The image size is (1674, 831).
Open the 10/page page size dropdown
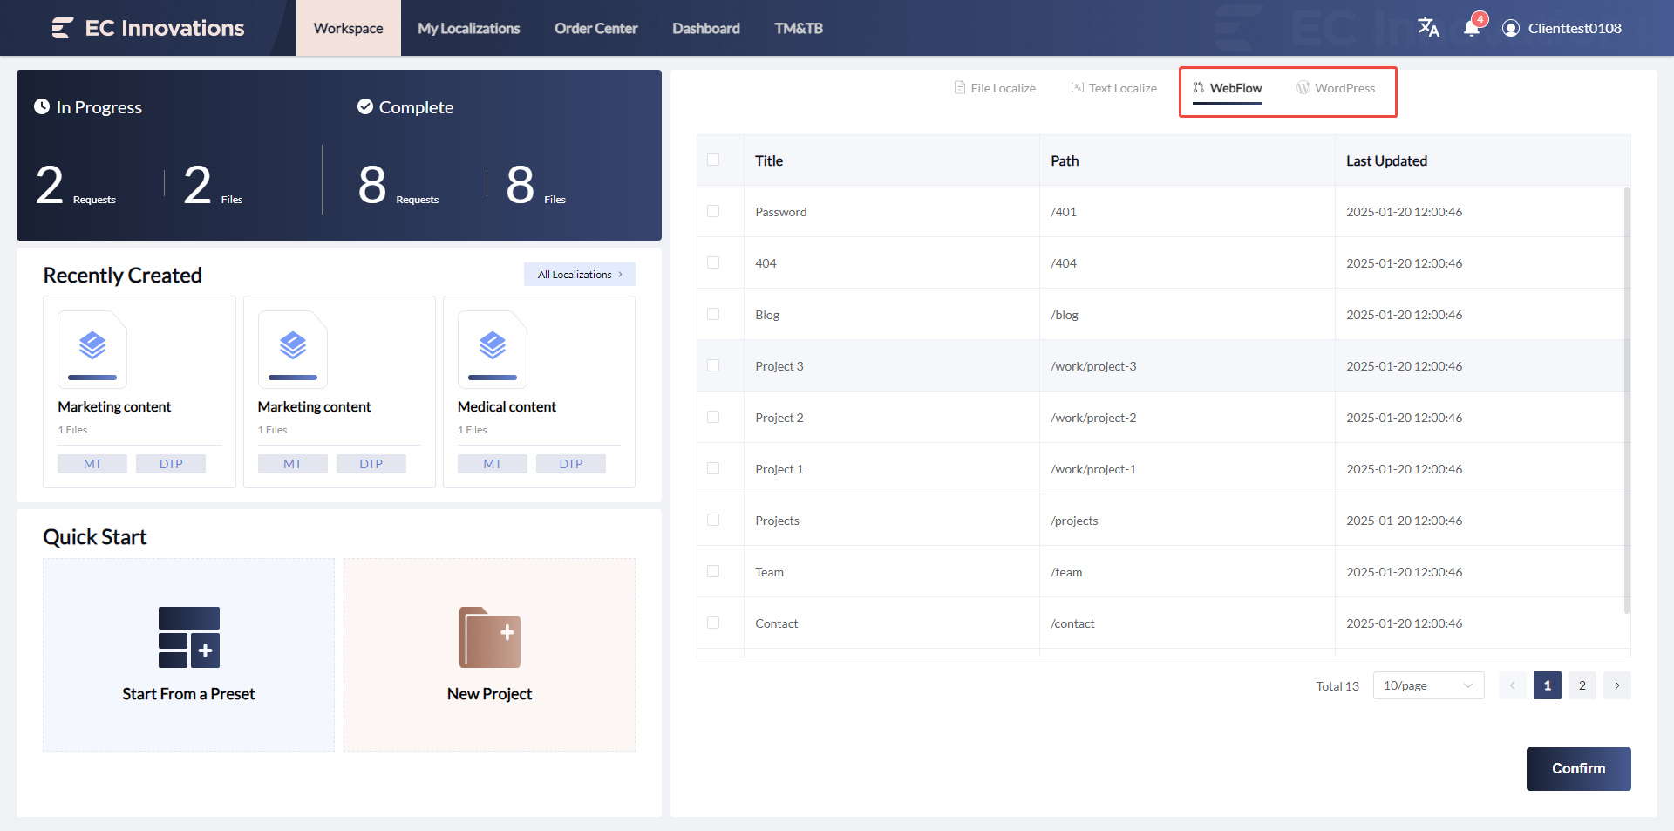pyautogui.click(x=1427, y=686)
